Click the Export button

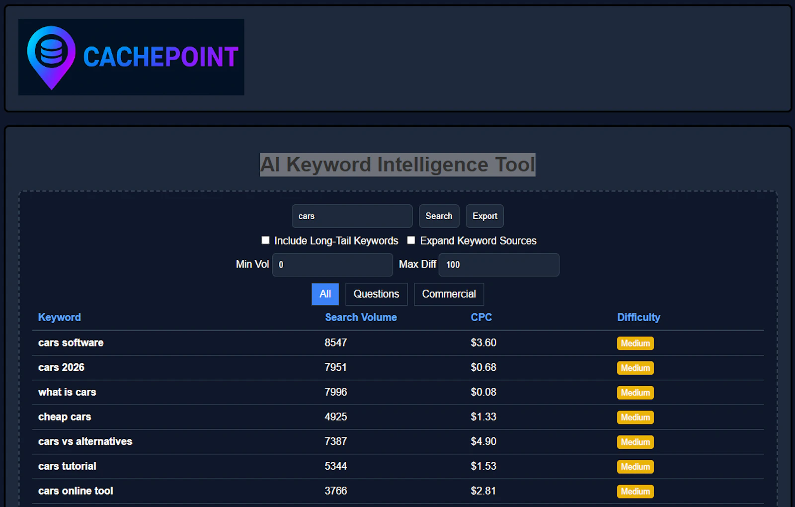(x=484, y=216)
